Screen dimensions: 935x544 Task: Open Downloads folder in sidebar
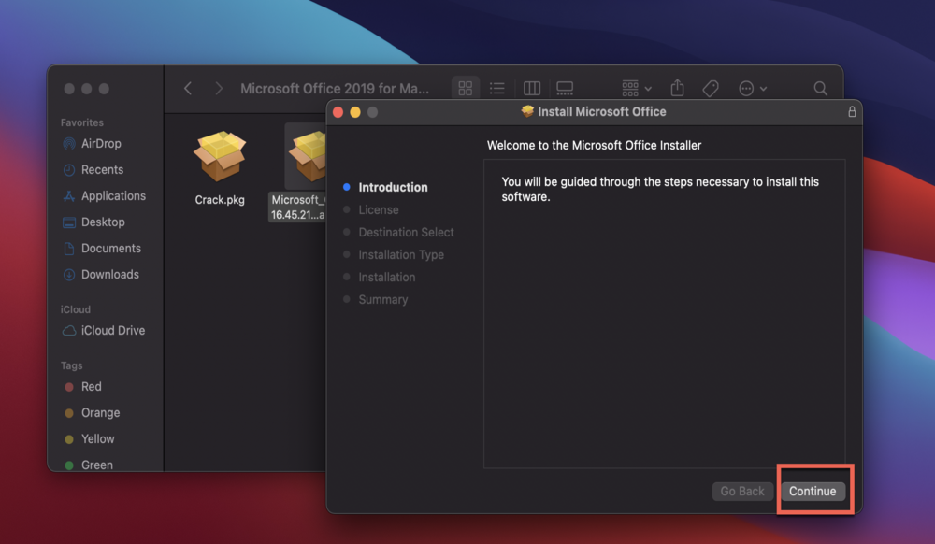point(109,275)
